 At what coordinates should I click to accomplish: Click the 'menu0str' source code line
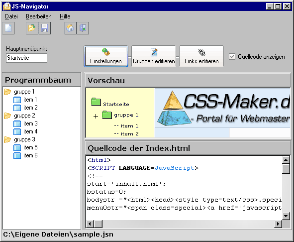184,208
